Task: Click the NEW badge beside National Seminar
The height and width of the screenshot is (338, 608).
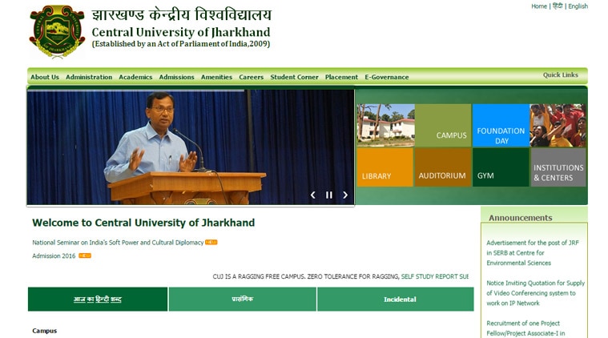Action: click(211, 242)
